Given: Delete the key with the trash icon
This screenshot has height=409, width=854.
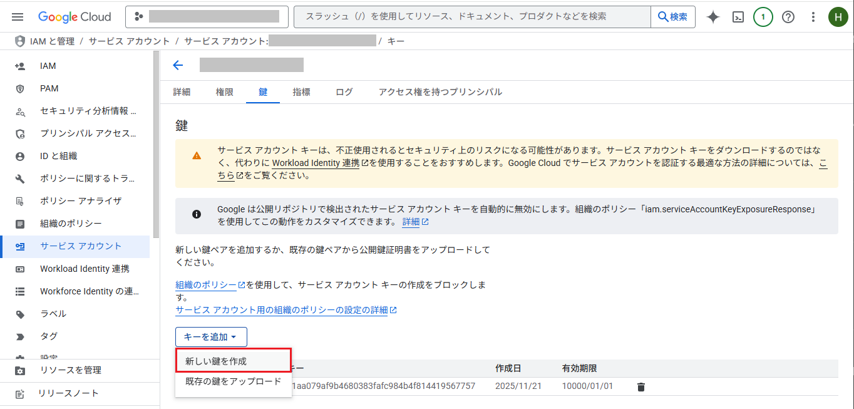Looking at the screenshot, I should click(x=640, y=387).
